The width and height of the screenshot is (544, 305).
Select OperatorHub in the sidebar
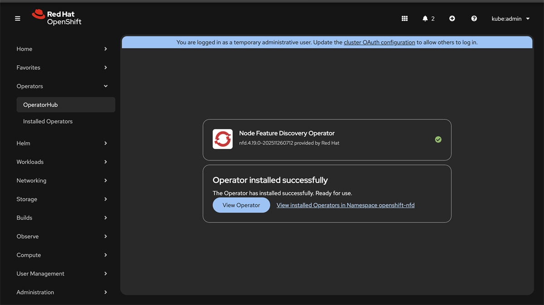(x=66, y=105)
